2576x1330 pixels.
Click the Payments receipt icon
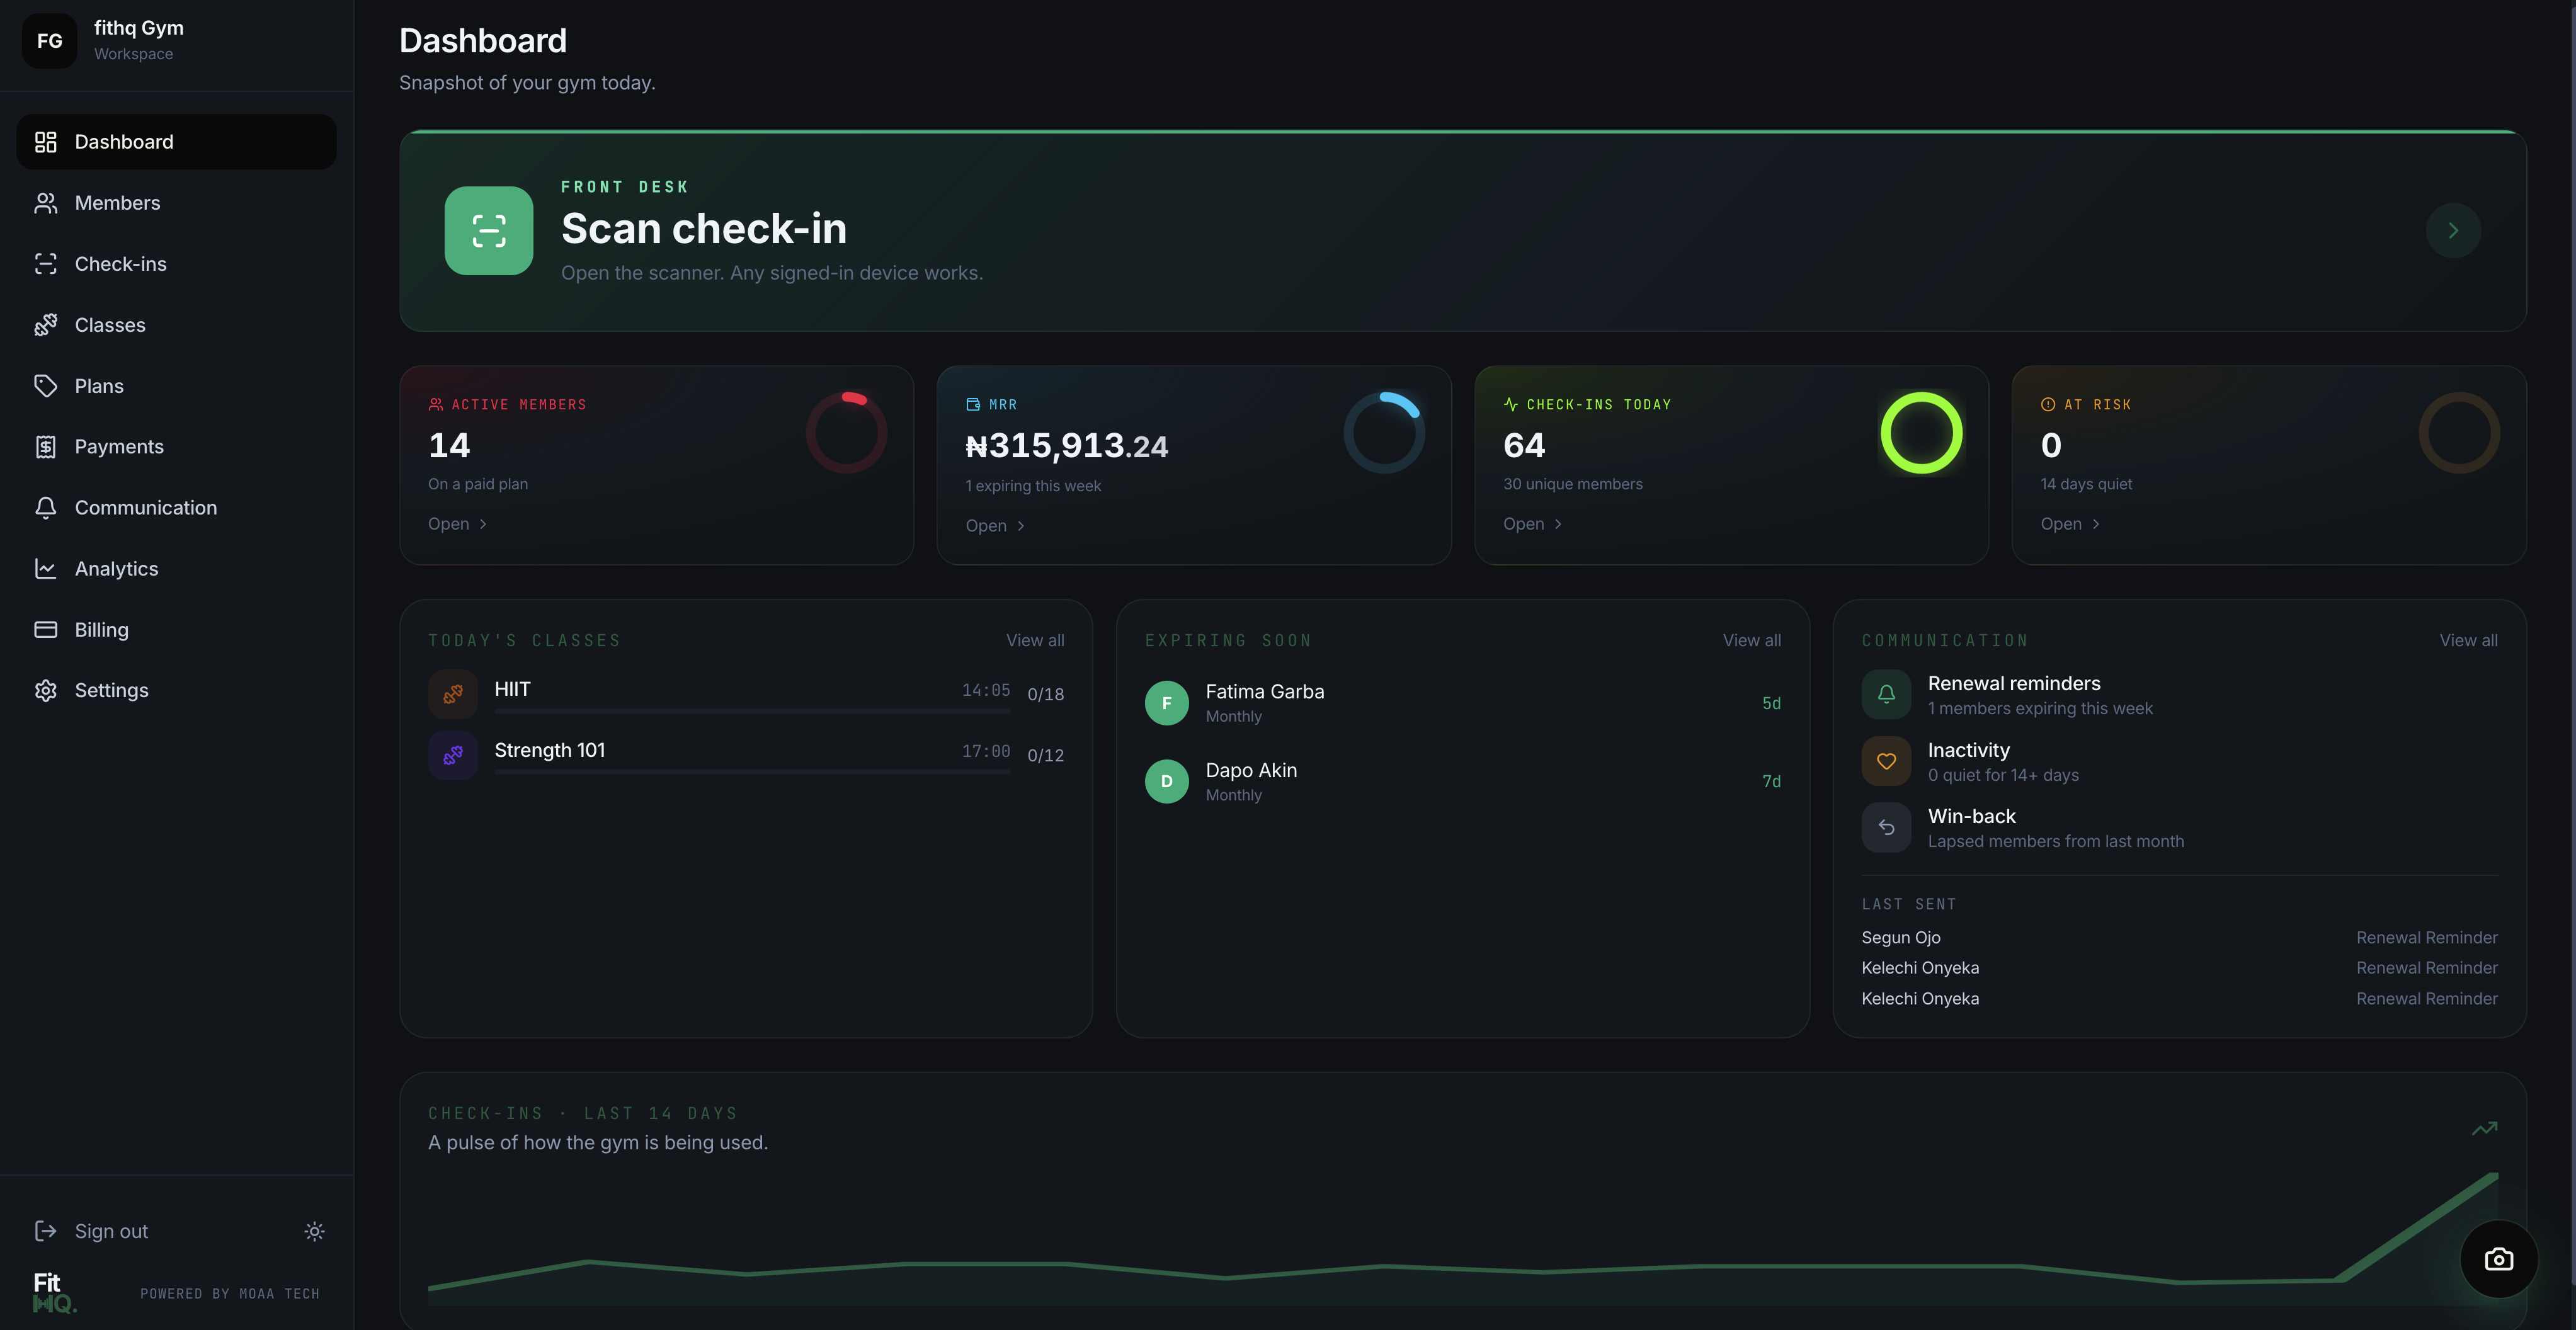coord(45,447)
